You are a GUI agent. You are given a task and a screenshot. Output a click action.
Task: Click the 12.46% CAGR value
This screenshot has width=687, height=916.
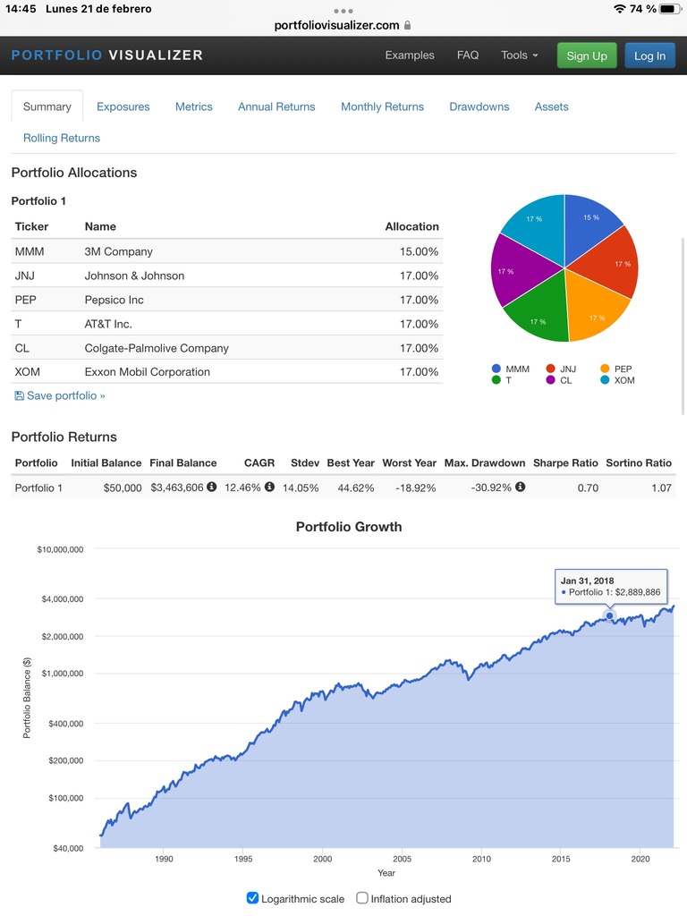243,488
